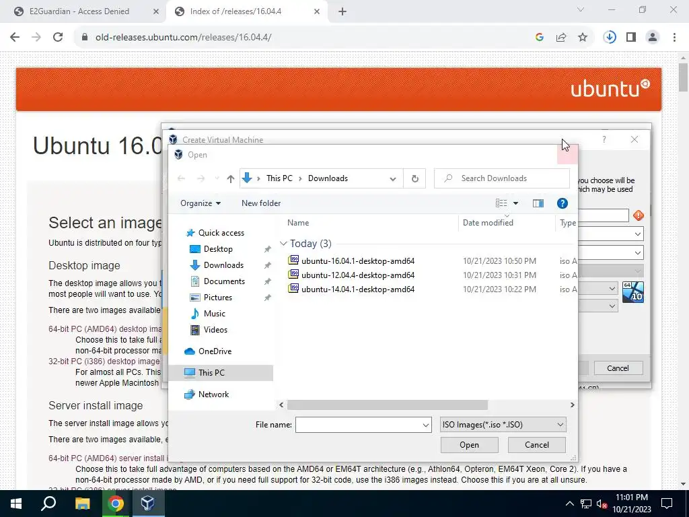Open File Explorer from taskbar
This screenshot has width=689, height=517.
(82, 504)
